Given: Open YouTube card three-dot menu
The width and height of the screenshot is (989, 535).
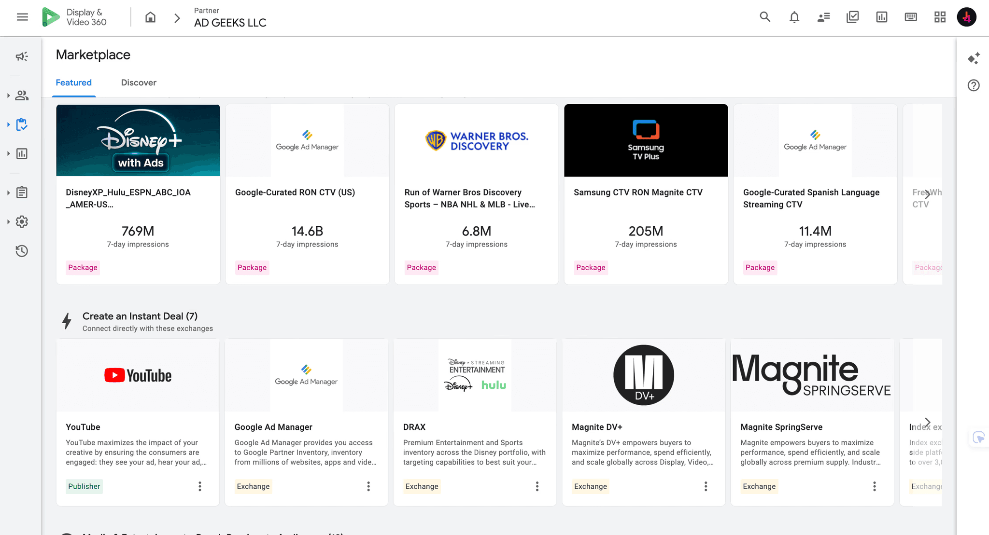Looking at the screenshot, I should 199,486.
